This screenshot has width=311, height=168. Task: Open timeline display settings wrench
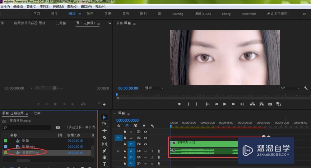coord(152,125)
